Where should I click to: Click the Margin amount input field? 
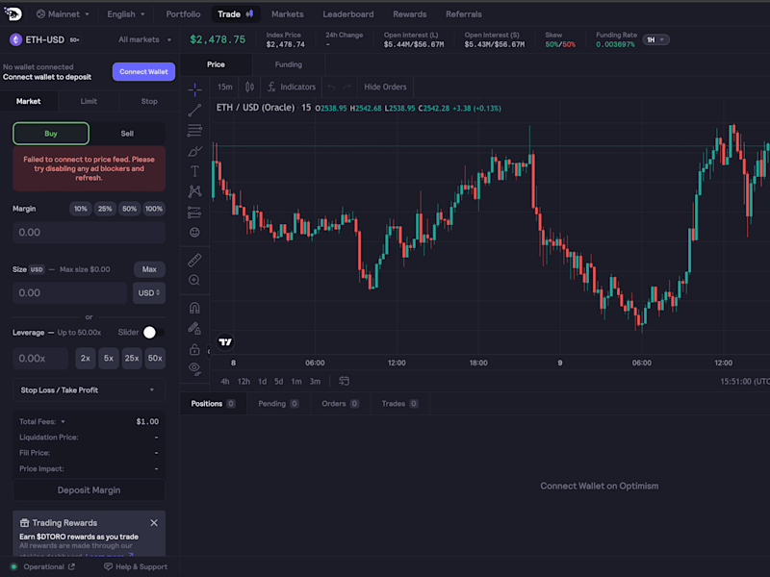89,233
